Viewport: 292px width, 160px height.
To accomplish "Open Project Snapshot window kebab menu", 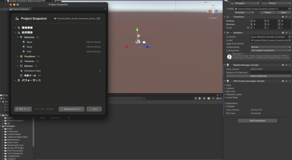I will pos(106,9).
